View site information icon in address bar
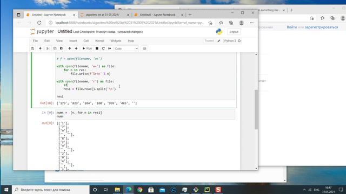This screenshot has width=346, height=194. (50, 23)
